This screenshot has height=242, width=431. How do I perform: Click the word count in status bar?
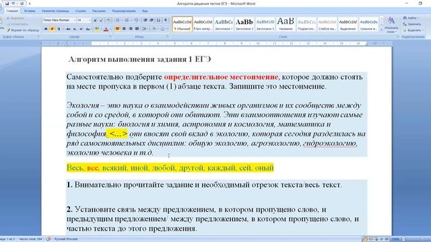coord(30,239)
